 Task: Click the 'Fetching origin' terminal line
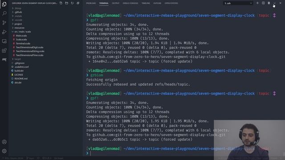[102, 80]
